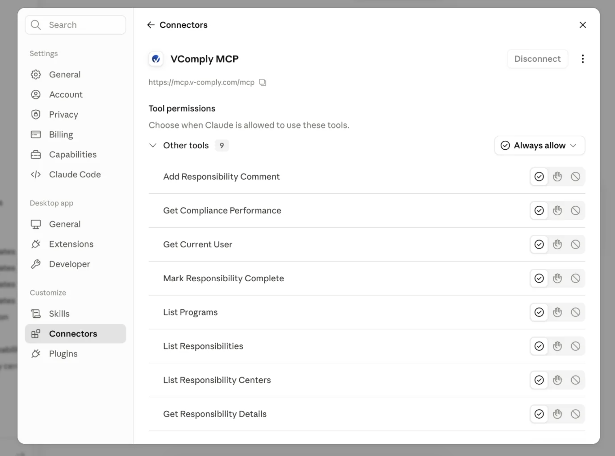Always allow Get Compliance Performance
The height and width of the screenshot is (456, 615).
(539, 210)
